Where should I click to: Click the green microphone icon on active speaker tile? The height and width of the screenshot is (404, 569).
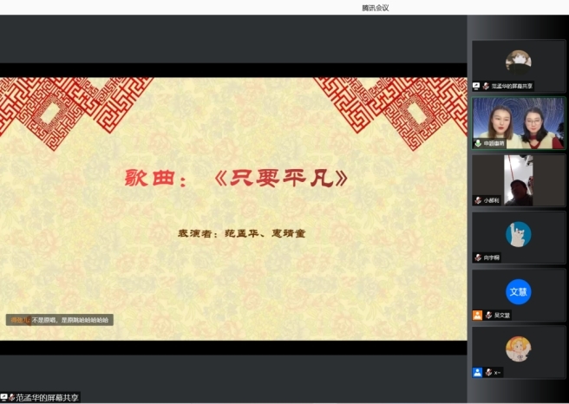pos(477,143)
